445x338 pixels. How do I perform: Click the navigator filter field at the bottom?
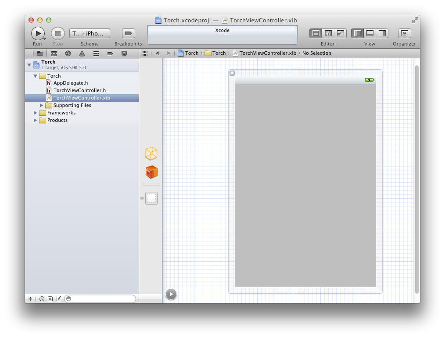coord(100,299)
